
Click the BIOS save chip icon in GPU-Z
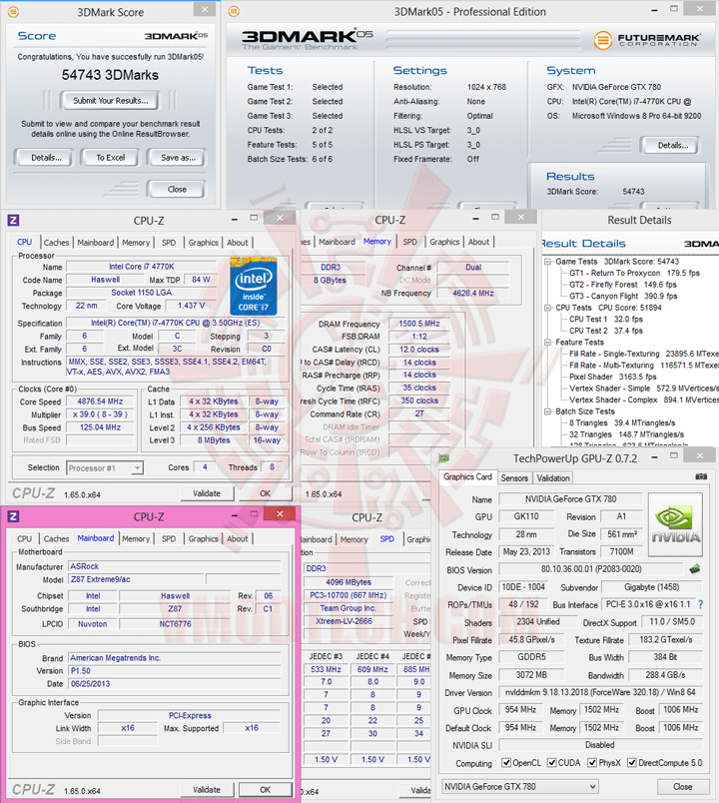[695, 569]
